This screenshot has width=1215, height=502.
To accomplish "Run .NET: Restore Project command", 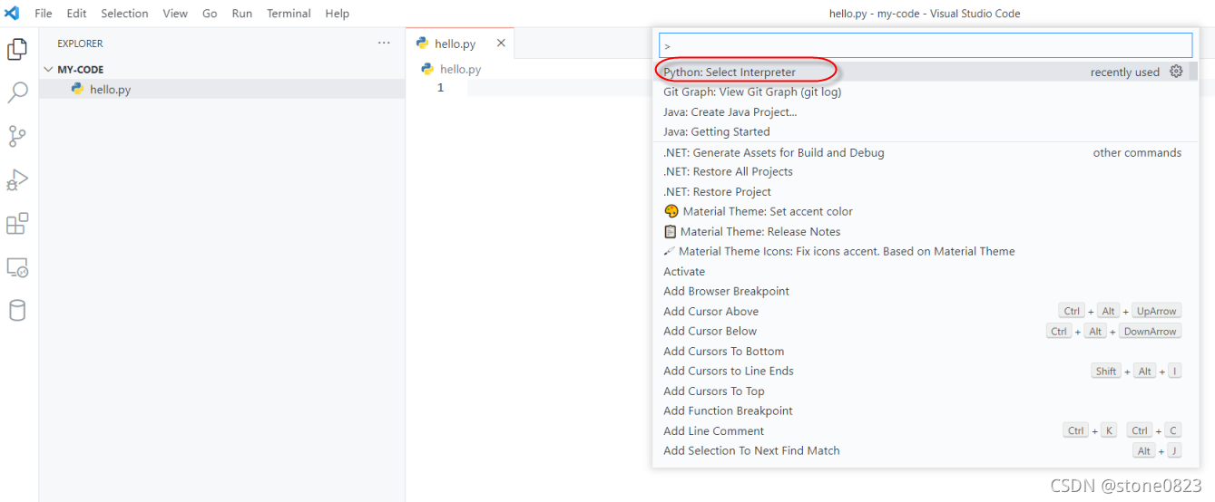I will (x=926, y=191).
